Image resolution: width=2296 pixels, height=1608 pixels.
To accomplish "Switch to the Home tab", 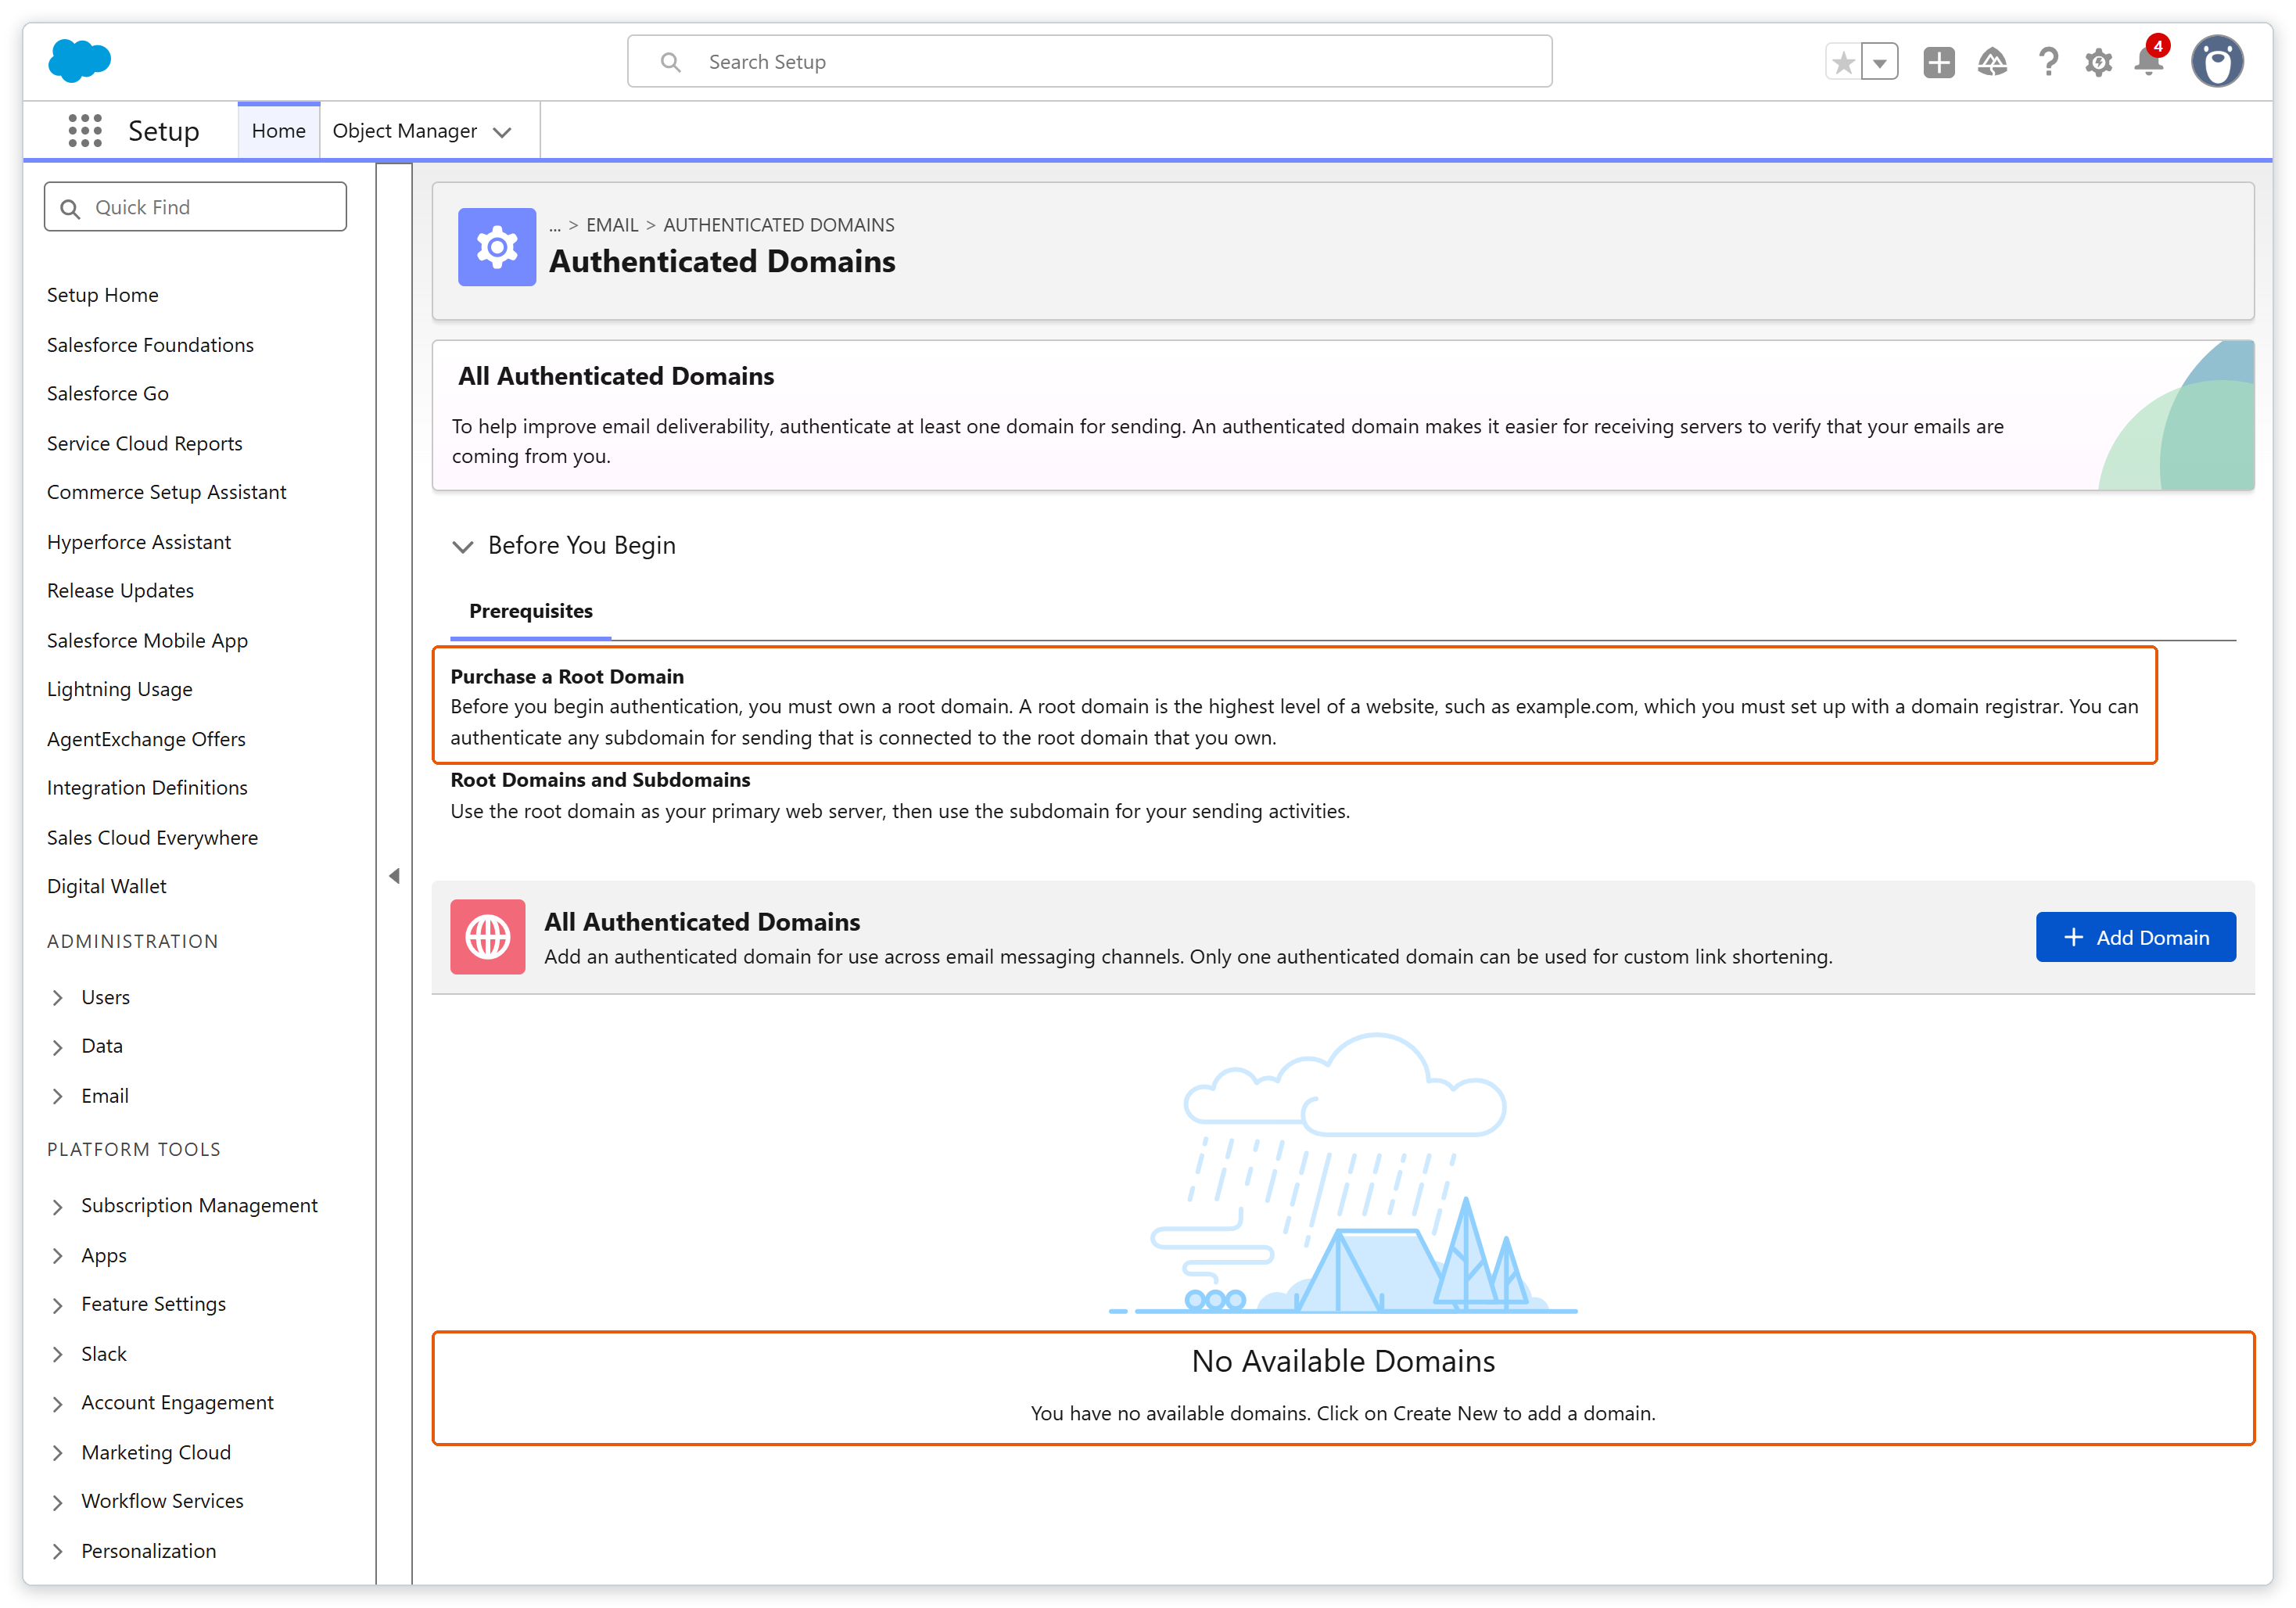I will pos(279,131).
